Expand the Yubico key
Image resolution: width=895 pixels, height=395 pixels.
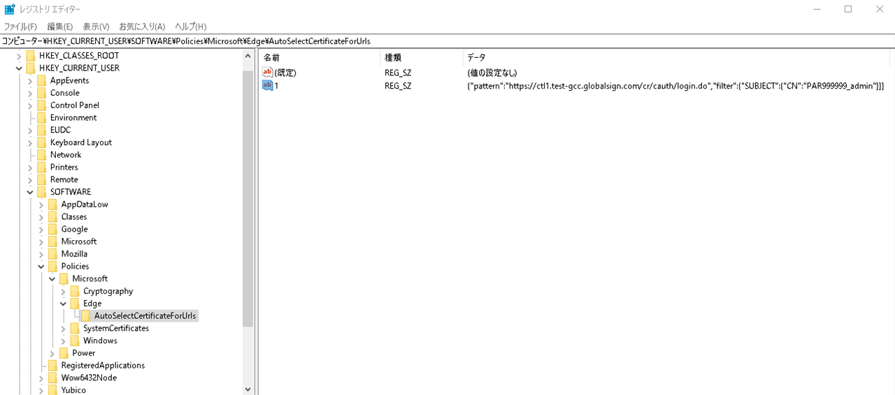[x=41, y=390]
